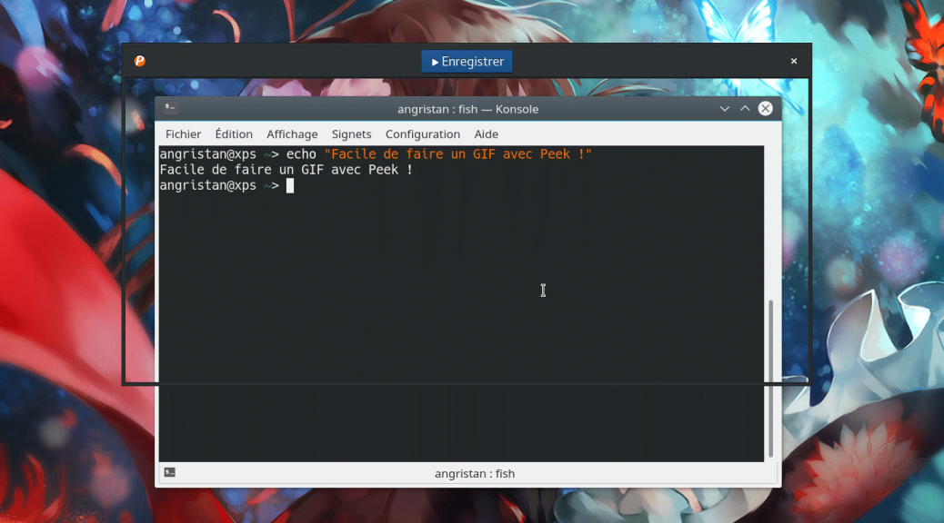Image resolution: width=944 pixels, height=523 pixels.
Task: Close the Konsole window
Action: pos(765,108)
